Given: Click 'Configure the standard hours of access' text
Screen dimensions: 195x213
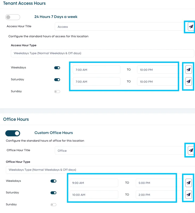Looking at the screenshot, I should 48,36.
